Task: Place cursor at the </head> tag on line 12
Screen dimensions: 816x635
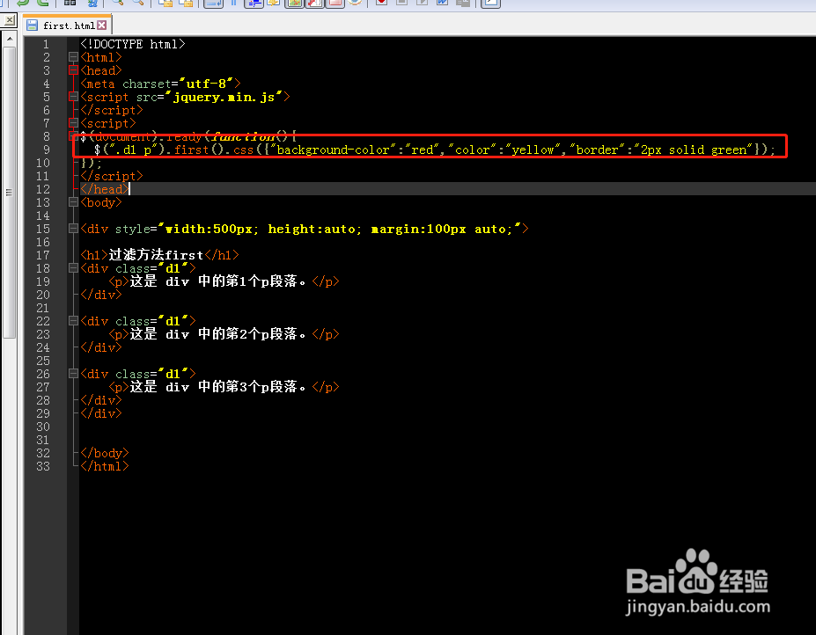Action: (x=104, y=189)
